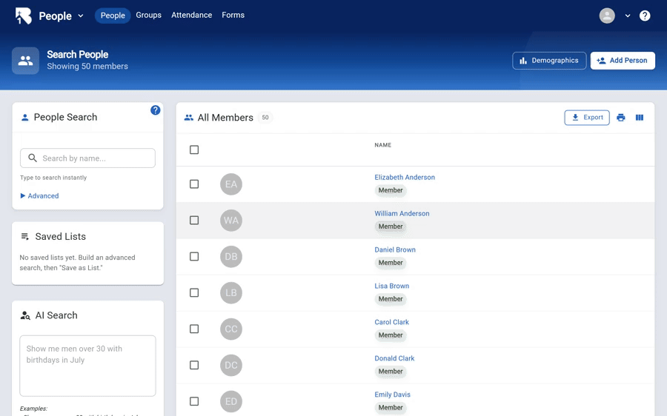Check the Emily Davis row checkbox
This screenshot has height=416, width=667.
(194, 401)
